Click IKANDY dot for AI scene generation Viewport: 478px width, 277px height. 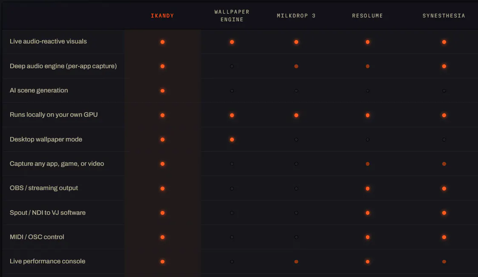point(162,91)
